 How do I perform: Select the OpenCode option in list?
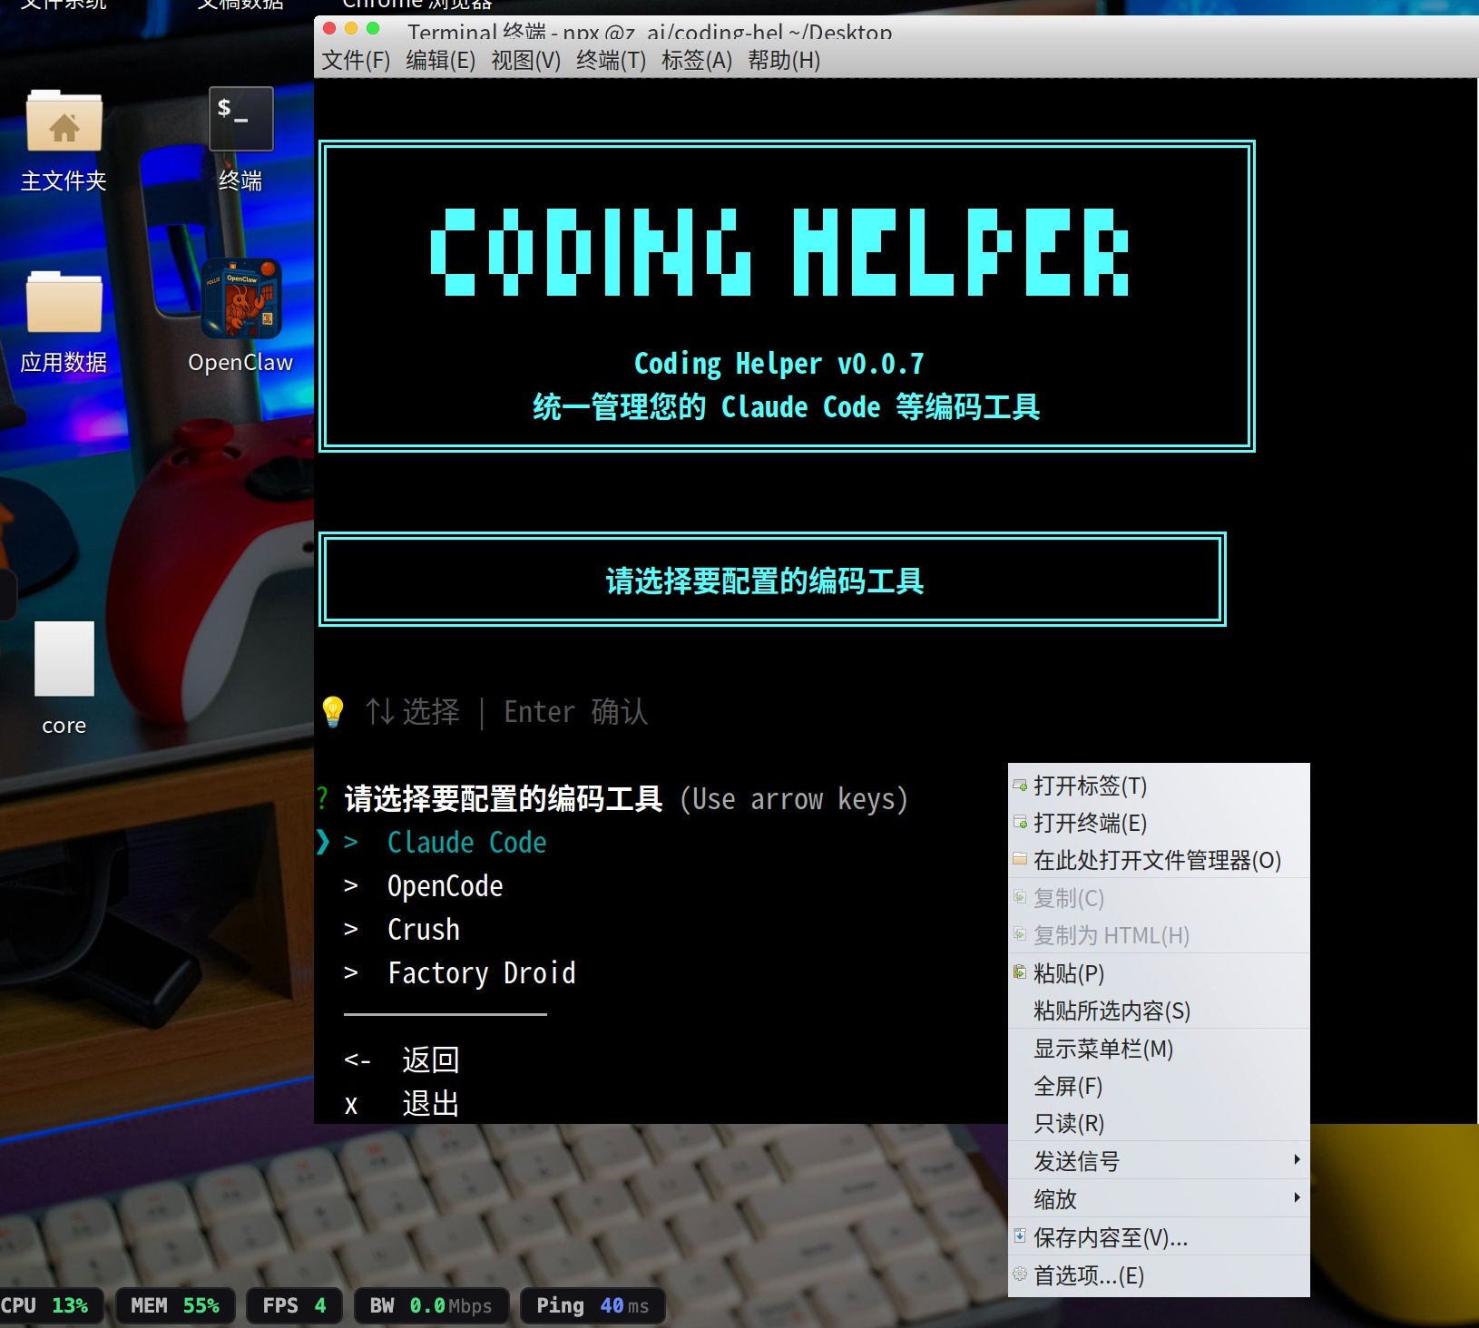(x=445, y=886)
